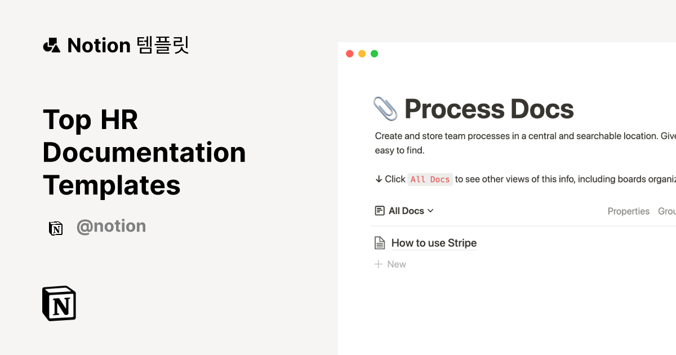This screenshot has height=355, width=676.
Task: Click New to add a doc row
Action: (x=397, y=264)
